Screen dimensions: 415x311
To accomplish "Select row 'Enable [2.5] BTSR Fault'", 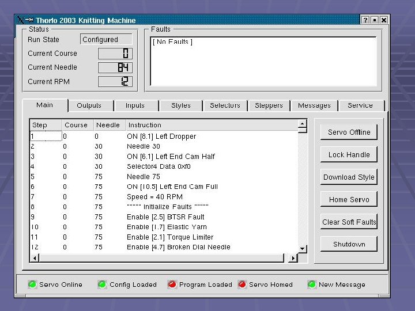I will coord(164,217).
